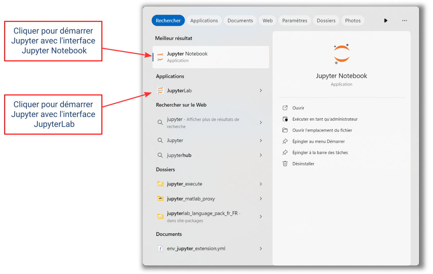433x274 pixels.
Task: Click search icon beside 'jupyter - Afficher plus'
Action: [x=160, y=122]
